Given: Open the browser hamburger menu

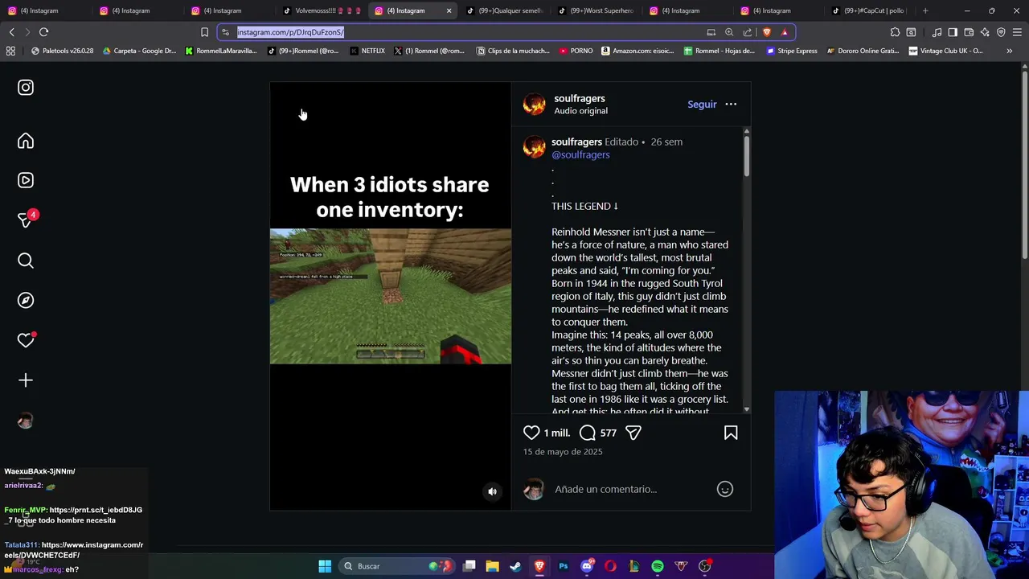Looking at the screenshot, I should [1017, 32].
